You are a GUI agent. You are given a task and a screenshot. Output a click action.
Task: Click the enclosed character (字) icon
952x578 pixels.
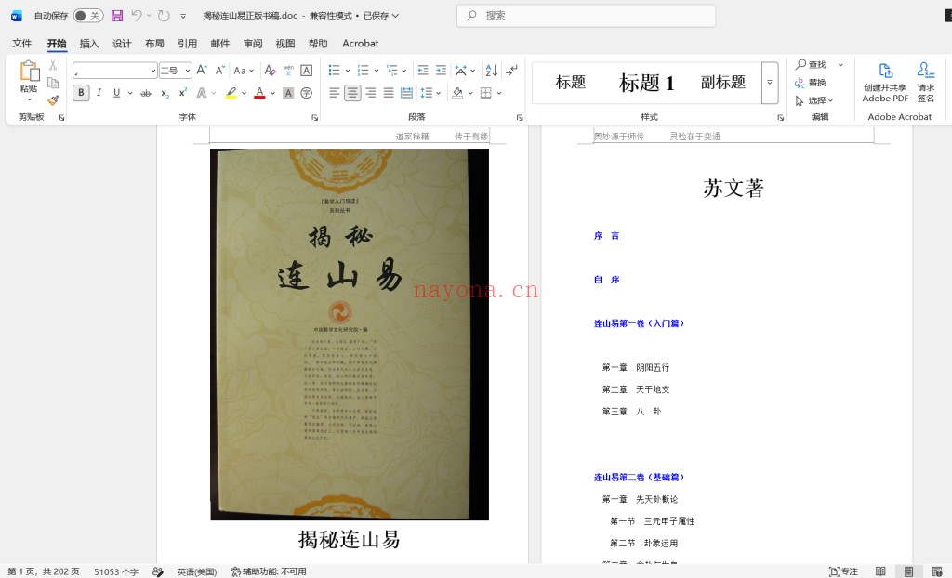pos(307,93)
